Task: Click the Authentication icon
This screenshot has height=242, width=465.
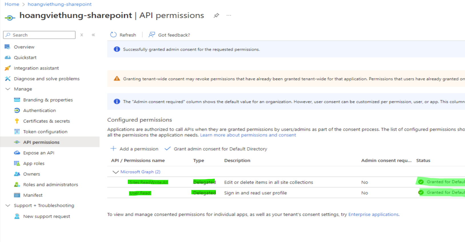Action: coord(17,110)
